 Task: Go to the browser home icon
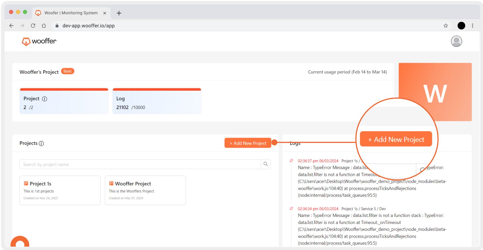click(44, 26)
